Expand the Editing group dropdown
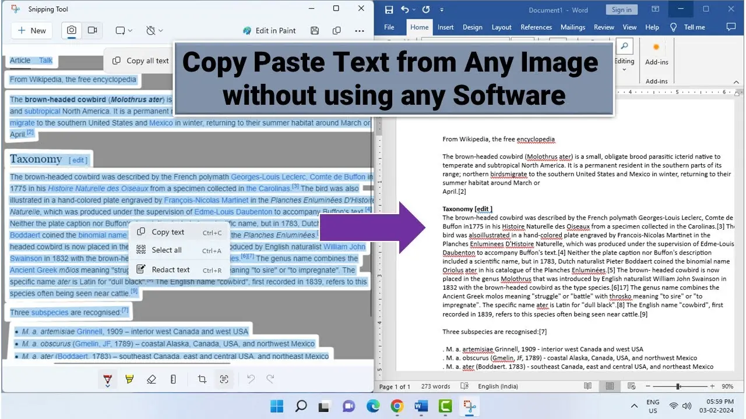Image resolution: width=746 pixels, height=419 pixels. (x=624, y=57)
